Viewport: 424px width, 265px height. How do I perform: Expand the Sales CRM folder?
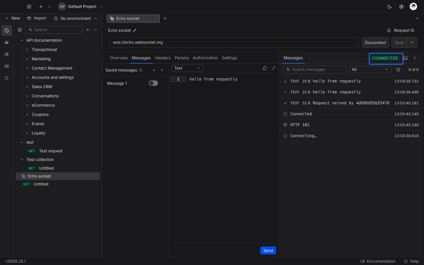[x=27, y=87]
